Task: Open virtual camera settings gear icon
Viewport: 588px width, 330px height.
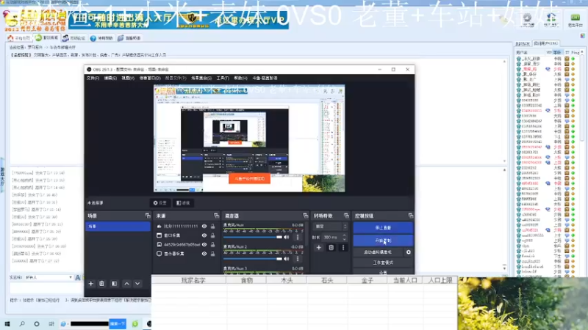Action: [409, 252]
